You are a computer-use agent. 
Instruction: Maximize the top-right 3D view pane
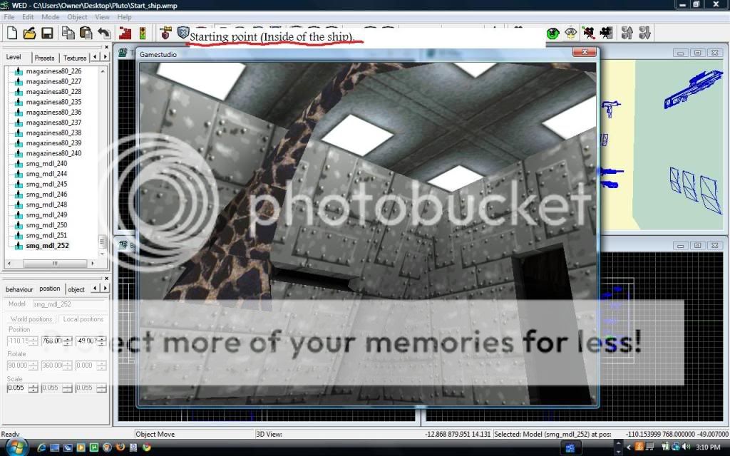coord(697,53)
